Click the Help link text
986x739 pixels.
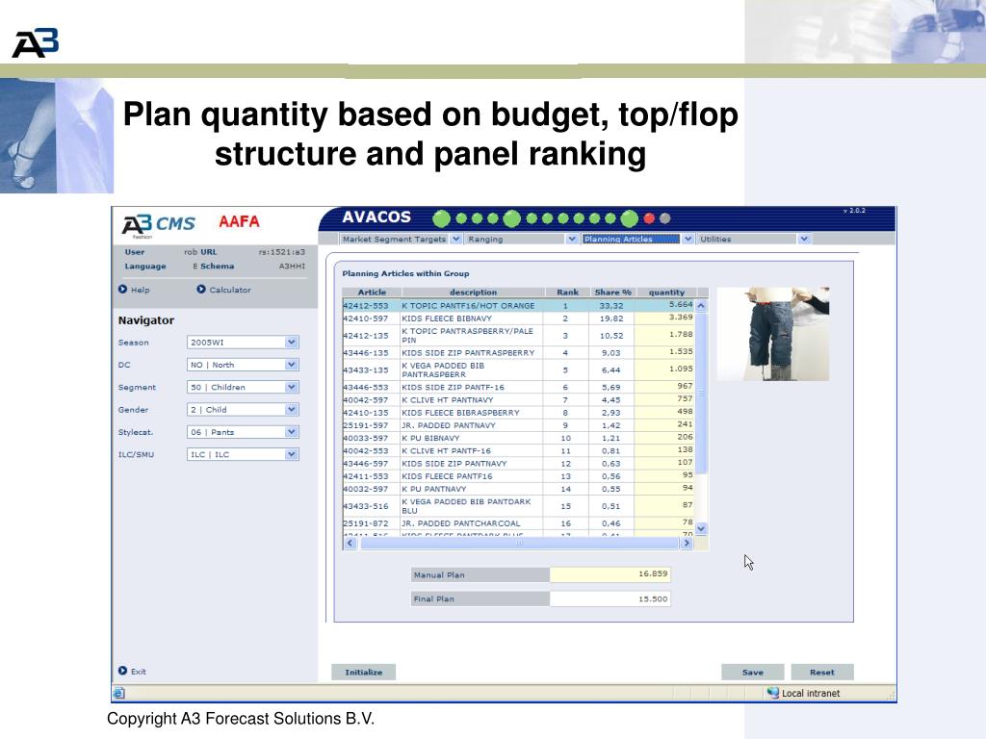pyautogui.click(x=141, y=290)
